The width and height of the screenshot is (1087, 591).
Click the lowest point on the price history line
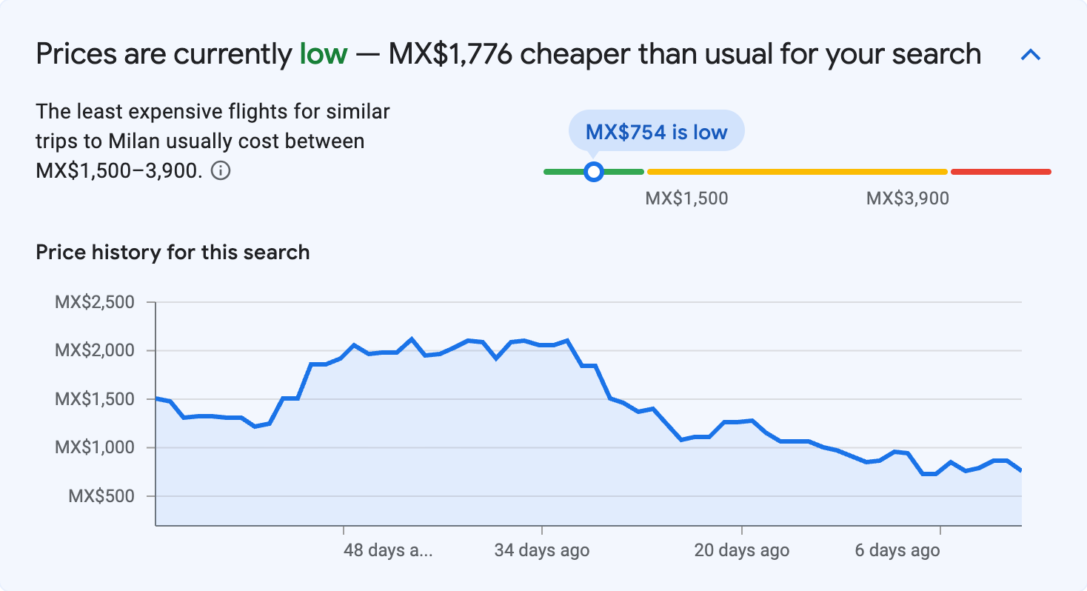click(x=928, y=474)
